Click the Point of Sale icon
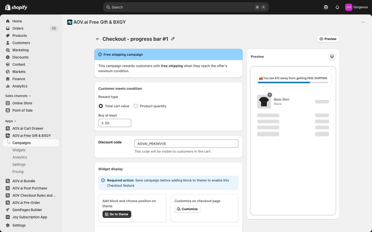372x232 pixels. click(8, 110)
